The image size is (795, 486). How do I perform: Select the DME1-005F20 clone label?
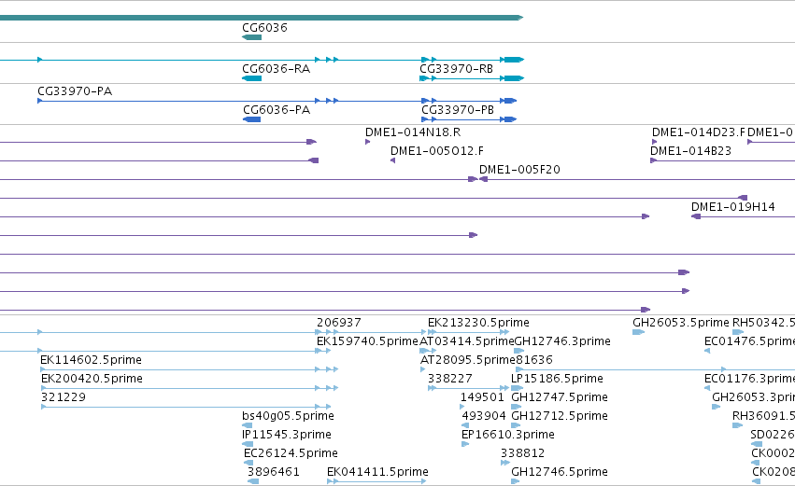click(519, 170)
